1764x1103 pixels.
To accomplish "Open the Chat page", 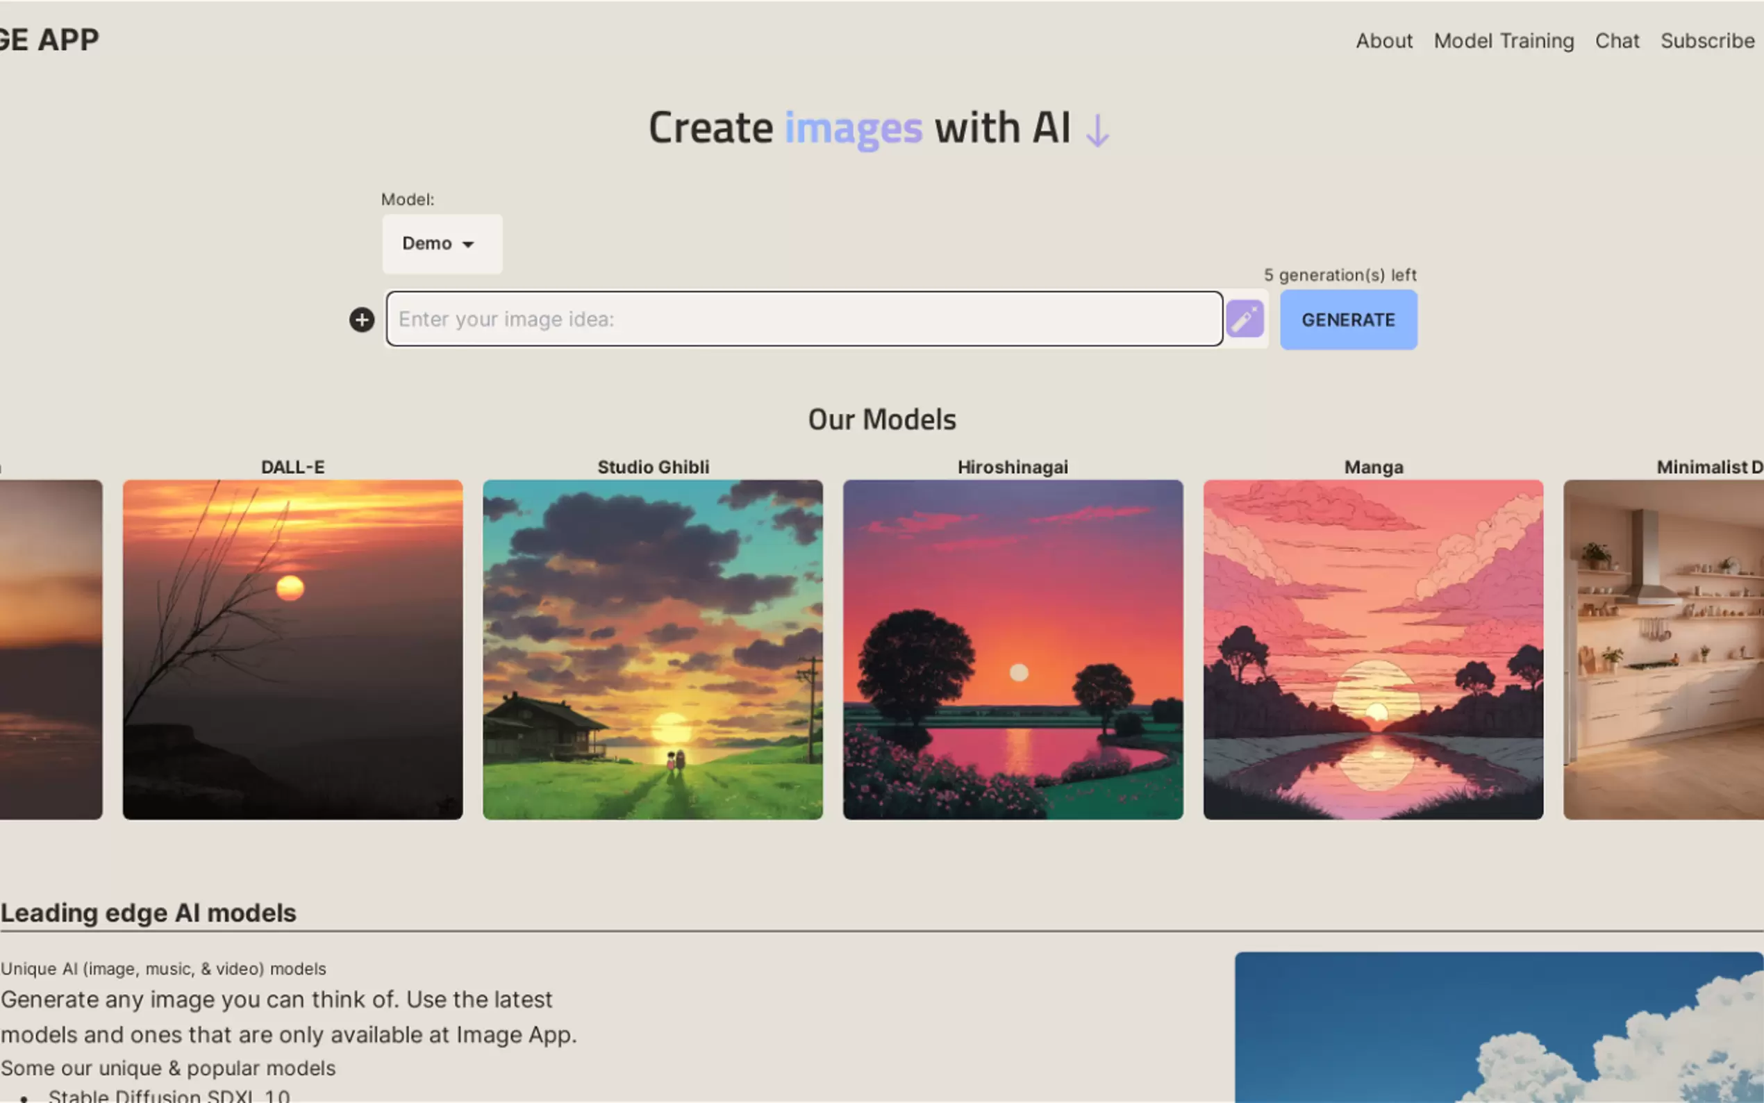I will click(1617, 41).
